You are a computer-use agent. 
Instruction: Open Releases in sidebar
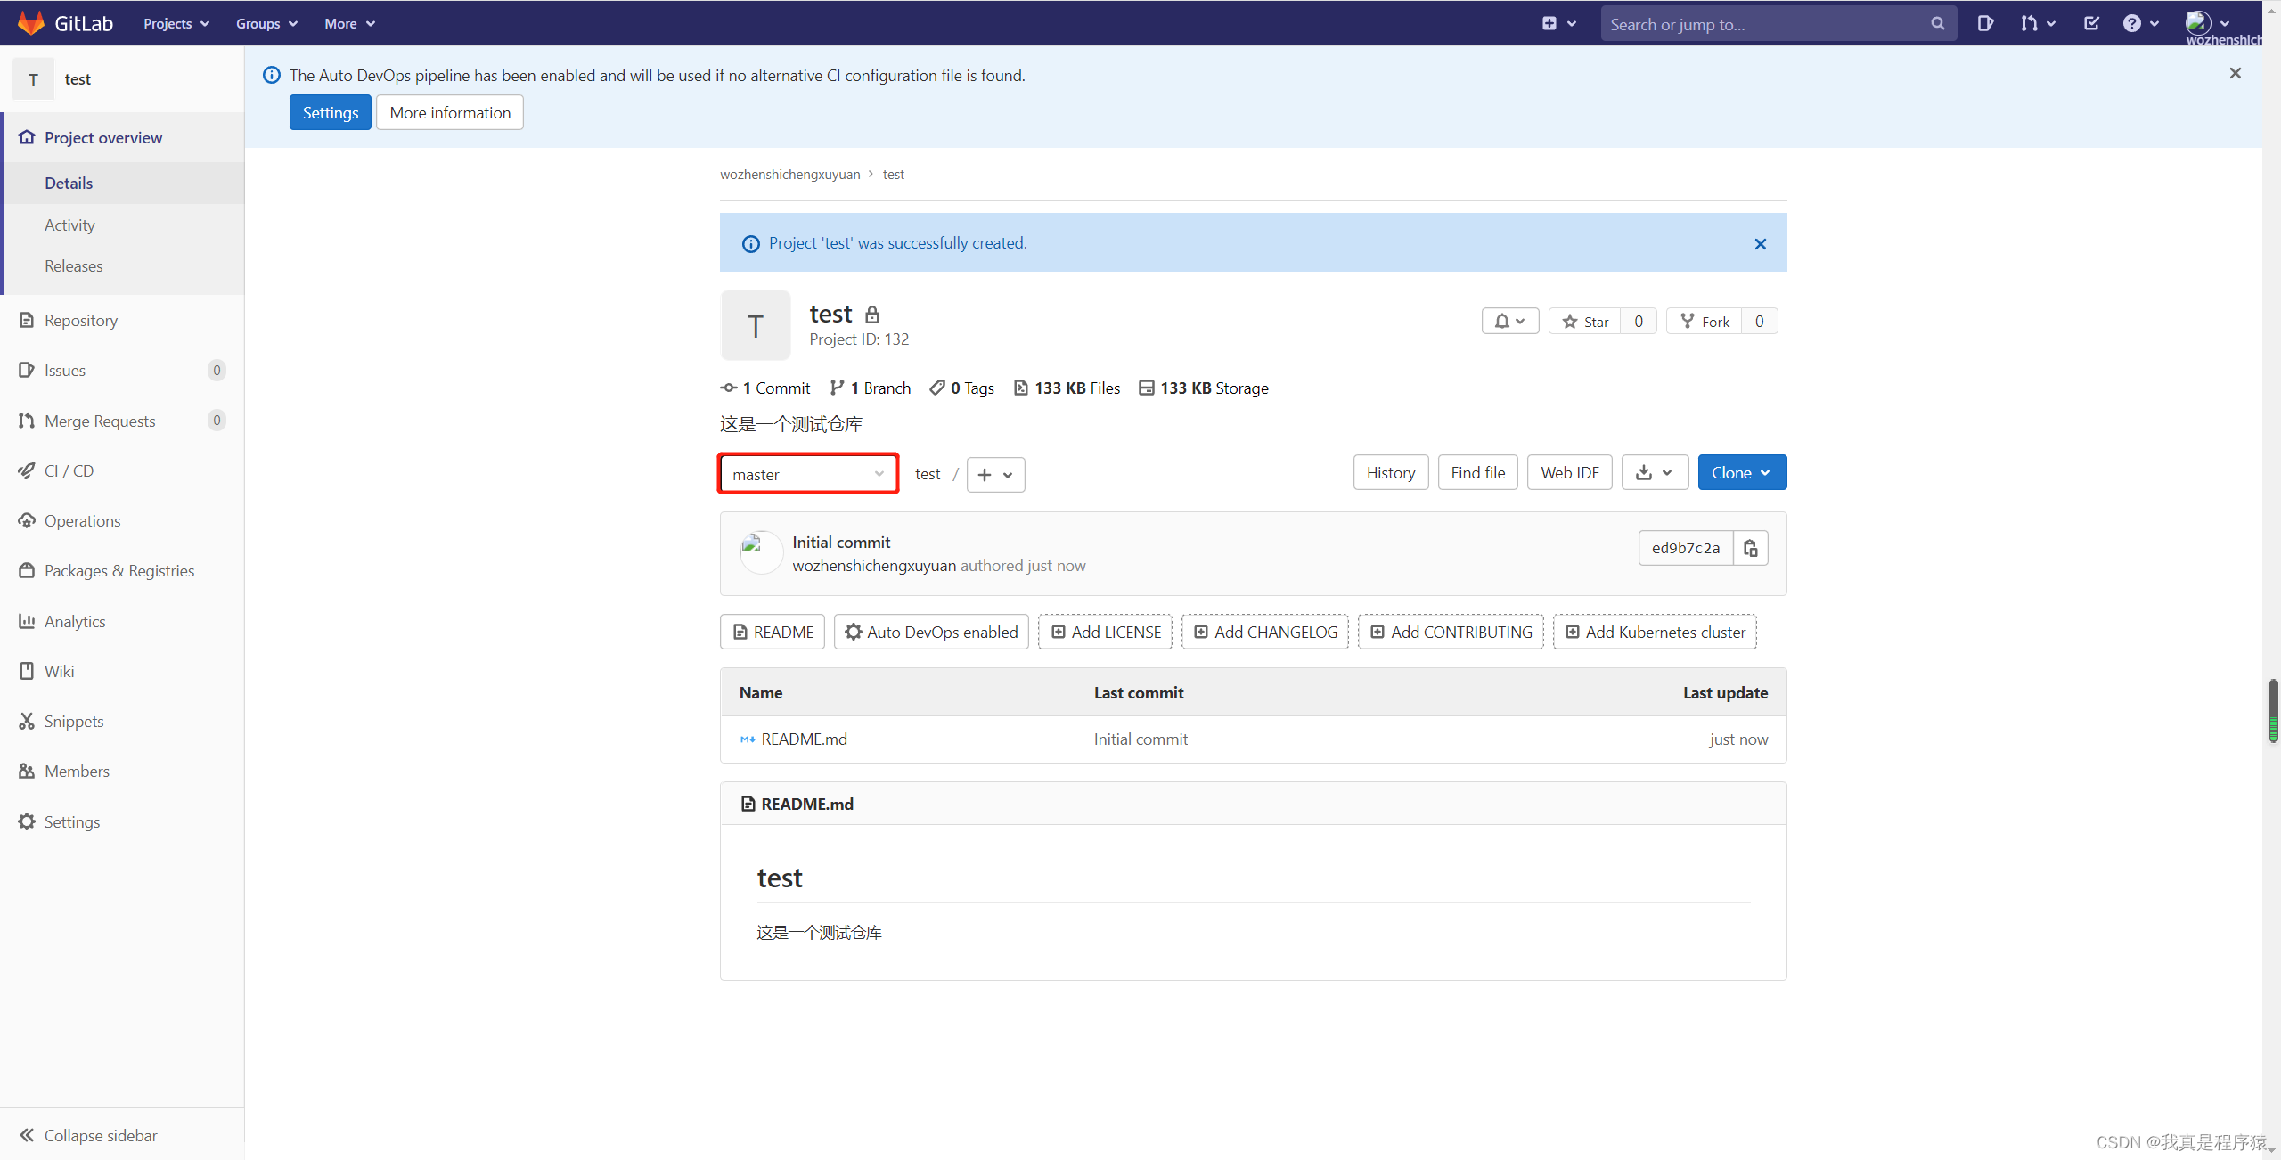tap(123, 265)
